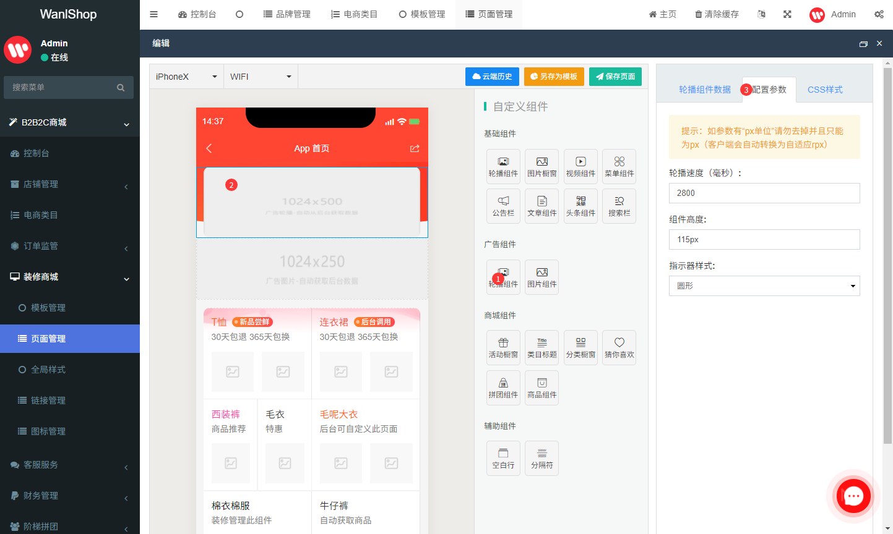Viewport: 893px width, 534px height.
Task: Expand the 订单监管 sidebar menu
Action: (x=70, y=246)
